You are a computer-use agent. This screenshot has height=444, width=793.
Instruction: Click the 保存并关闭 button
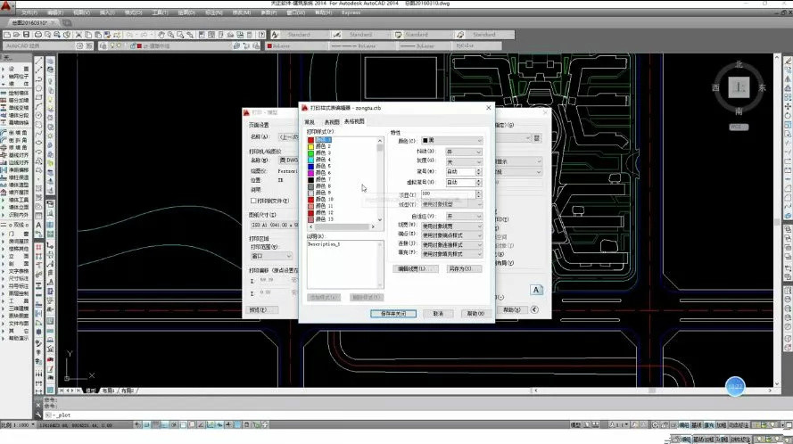392,314
